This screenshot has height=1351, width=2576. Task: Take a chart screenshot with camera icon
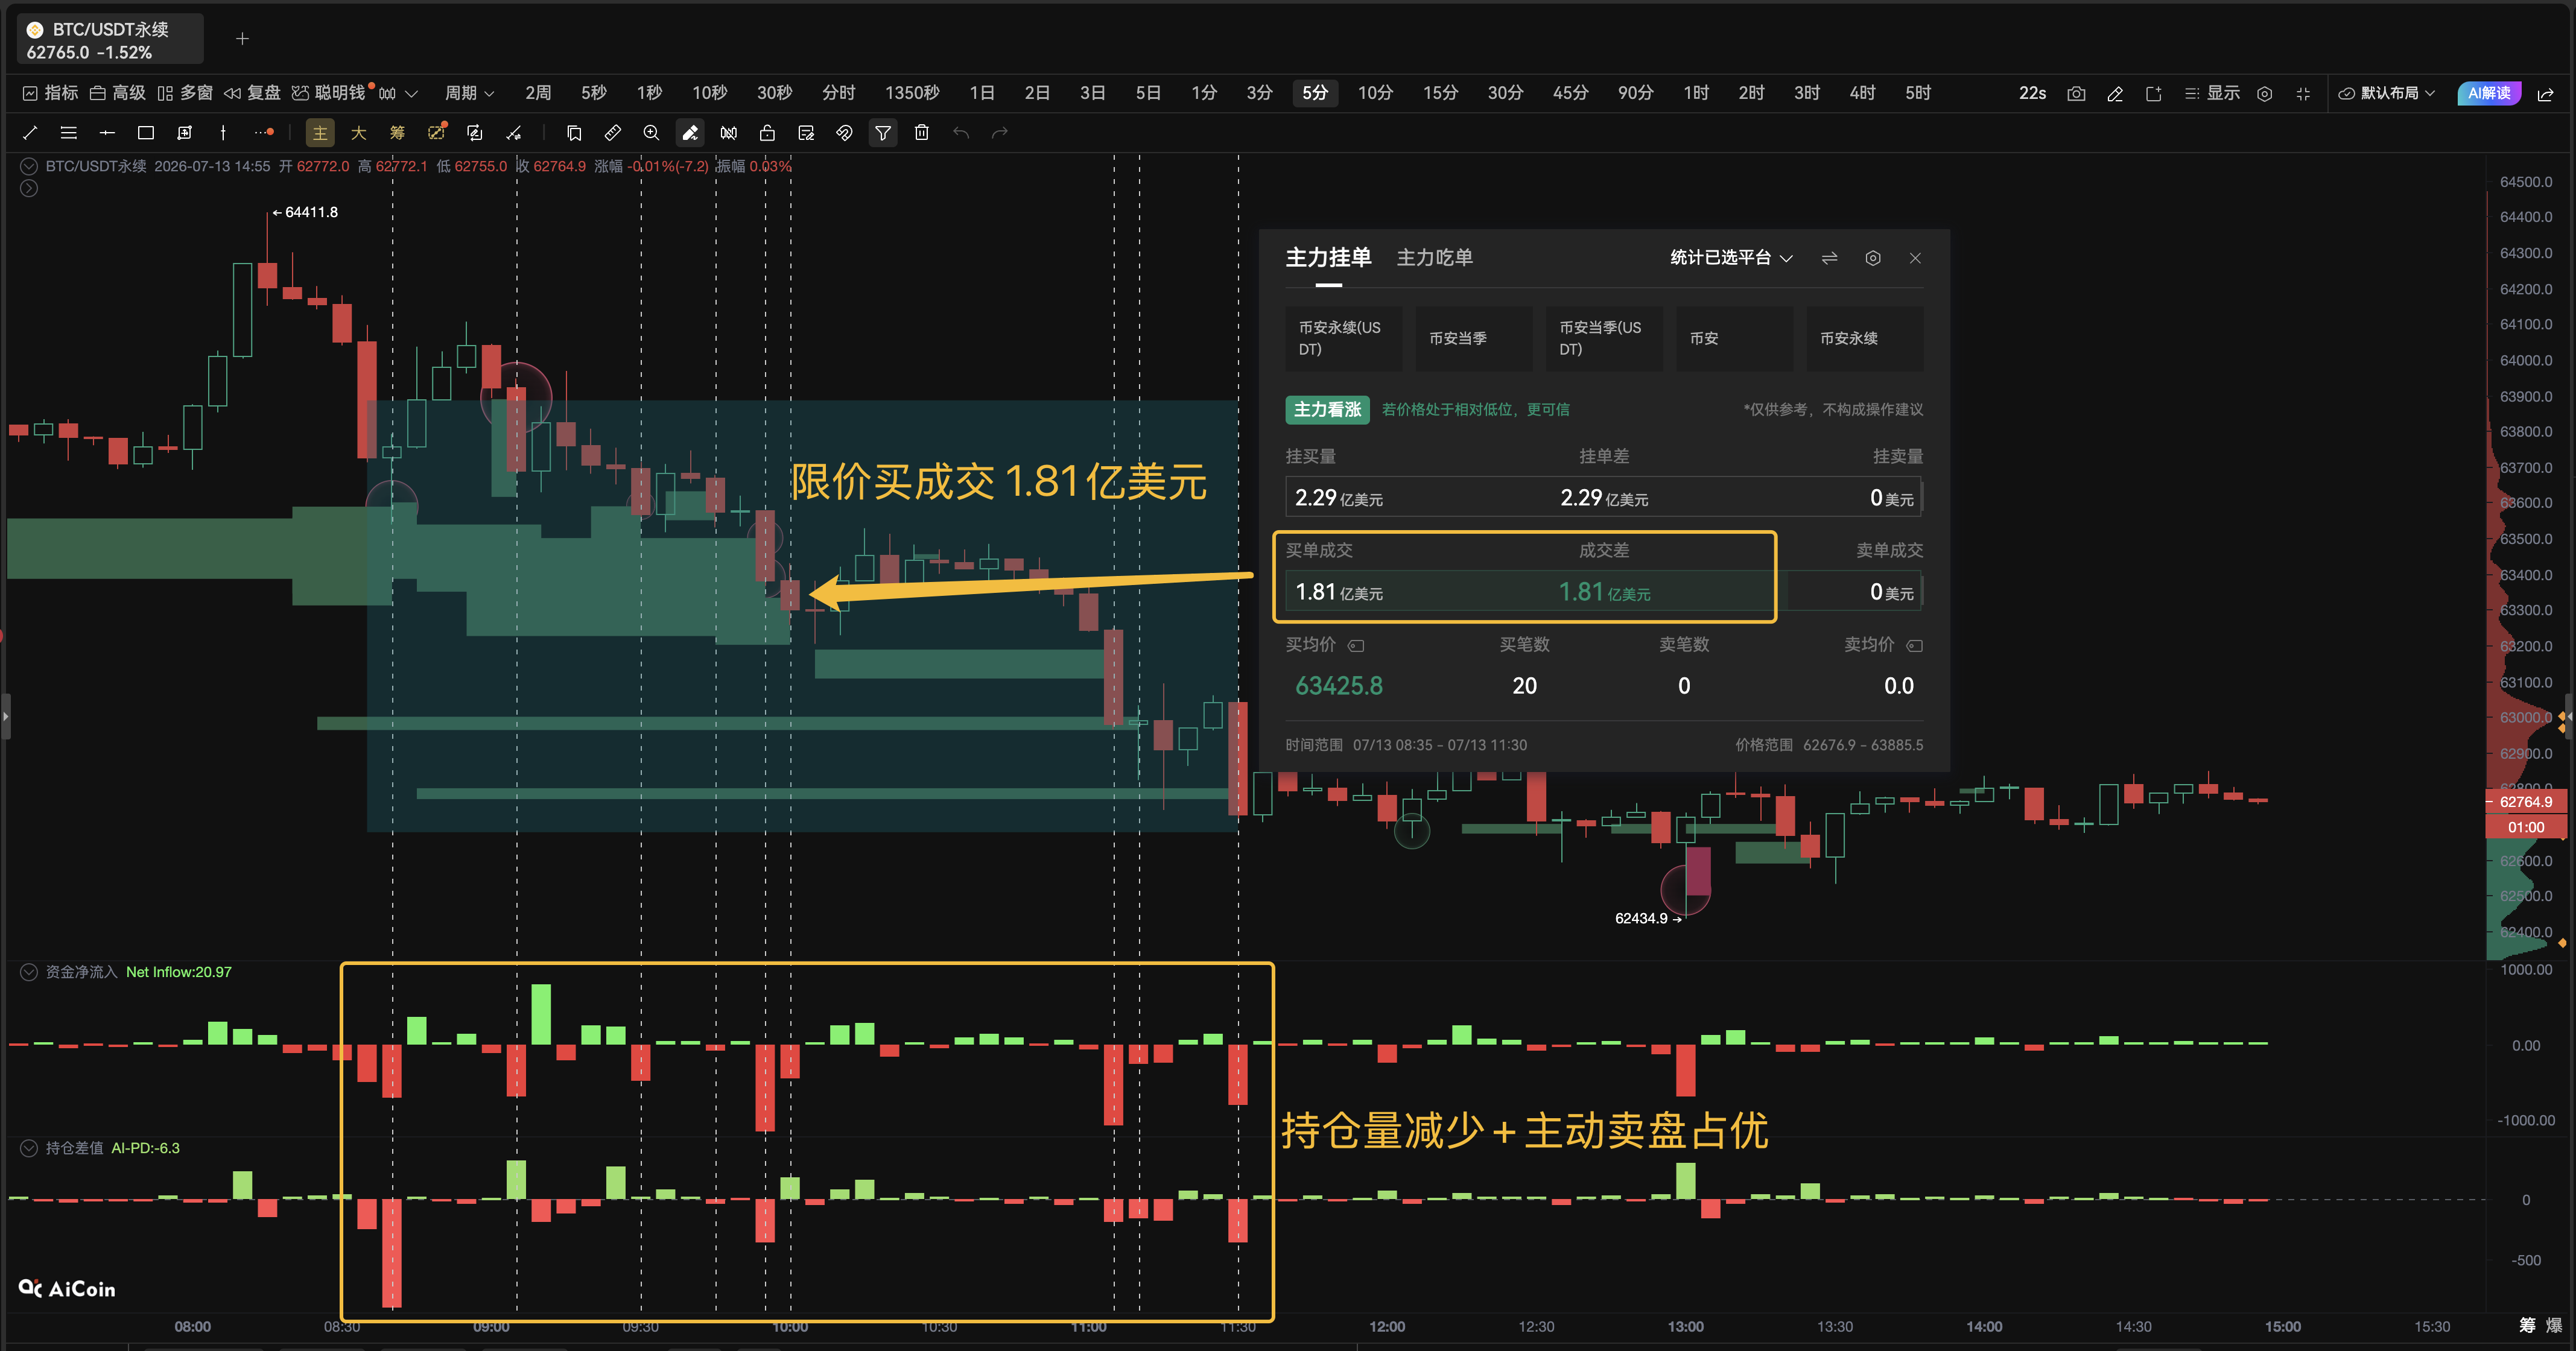coord(2077,94)
